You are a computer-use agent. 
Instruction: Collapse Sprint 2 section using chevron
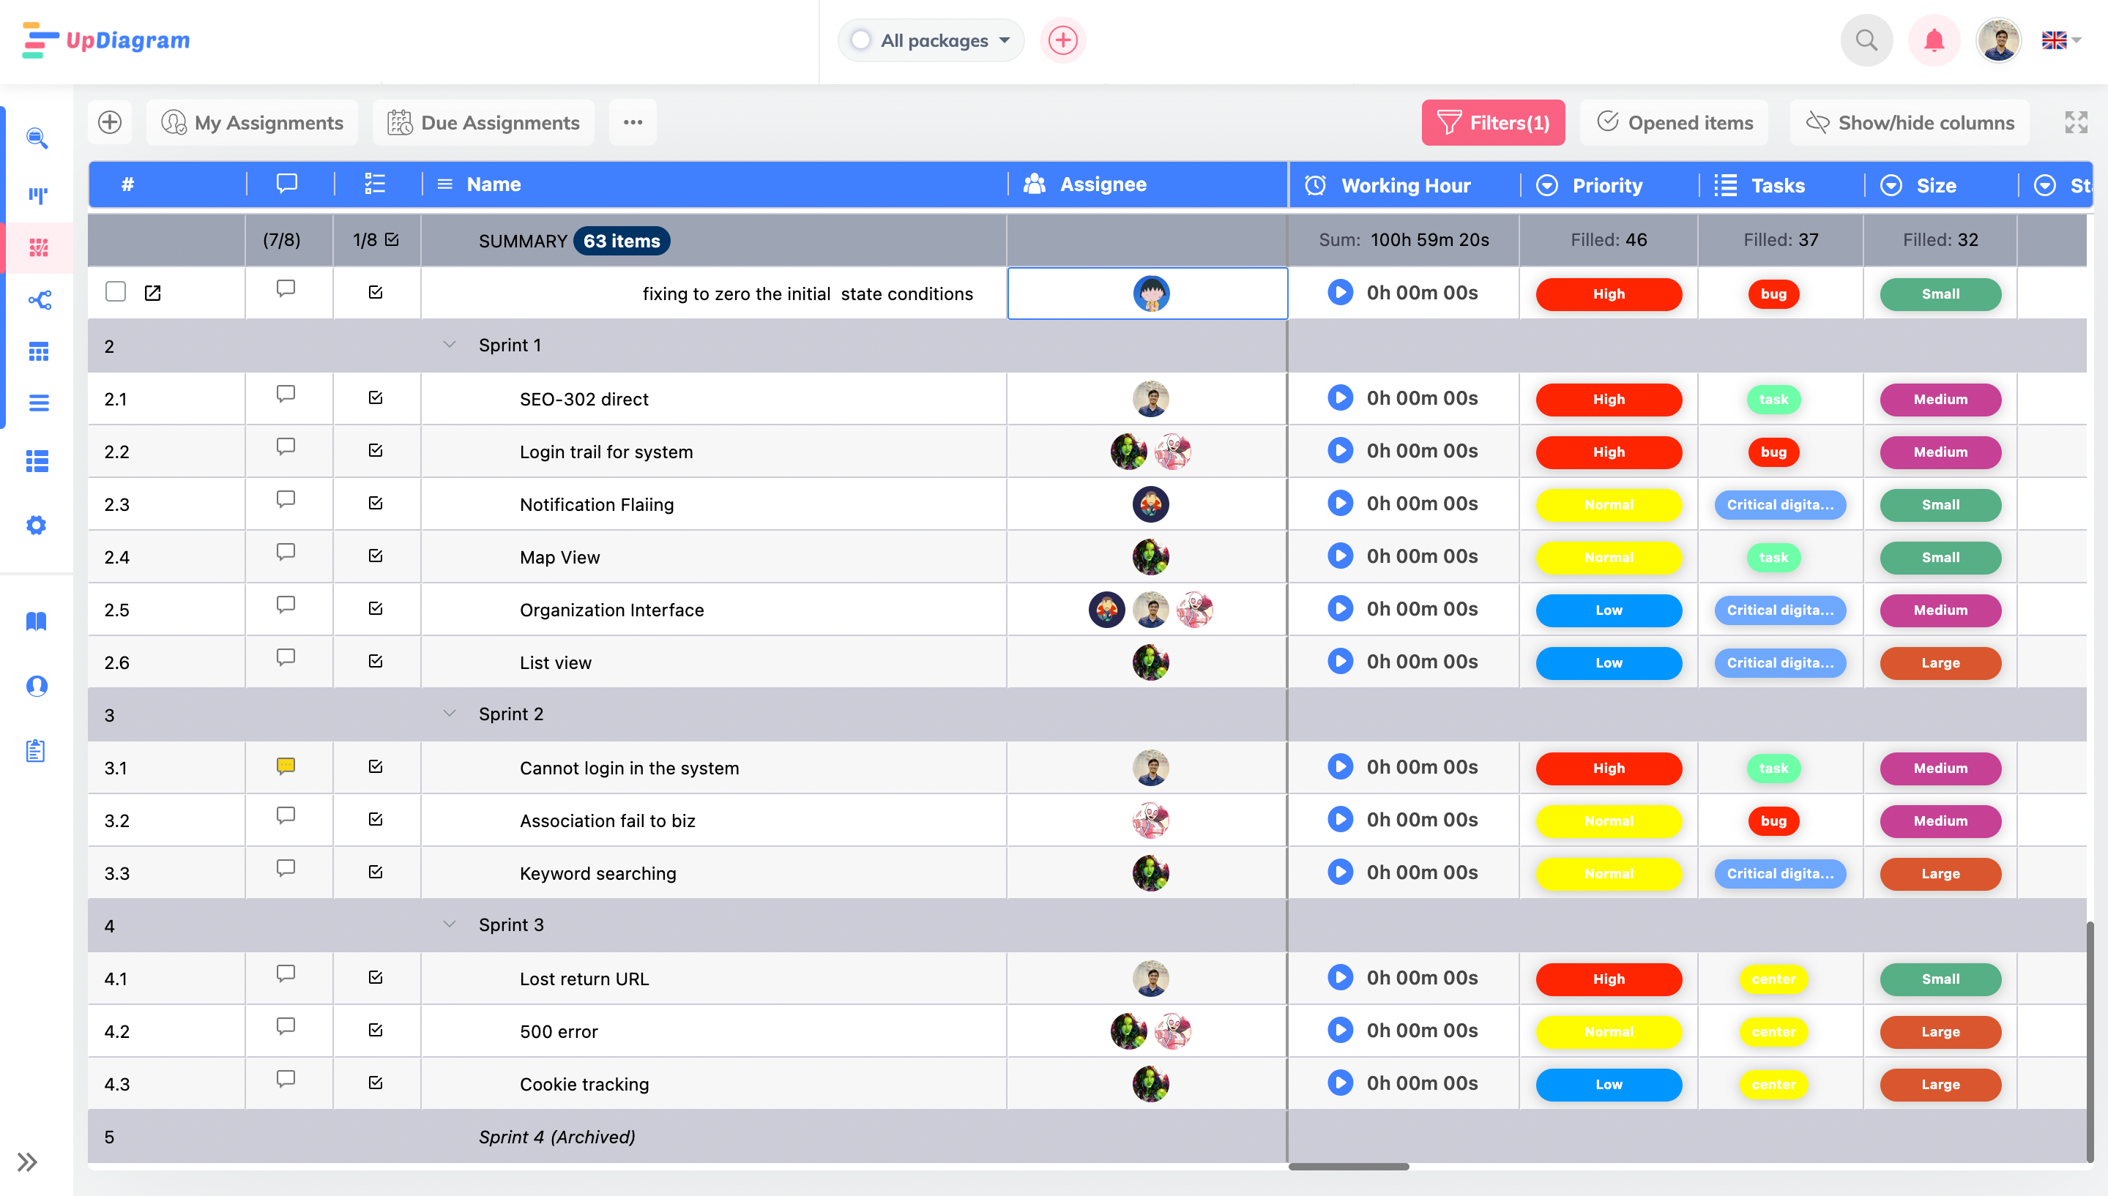449,712
